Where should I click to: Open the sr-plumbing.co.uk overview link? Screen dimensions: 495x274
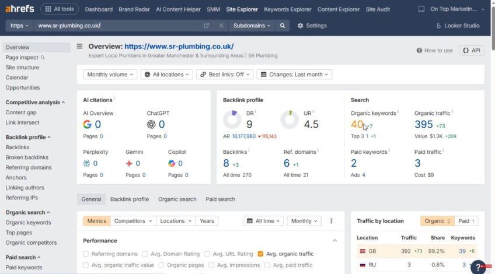pyautogui.click(x=179, y=47)
